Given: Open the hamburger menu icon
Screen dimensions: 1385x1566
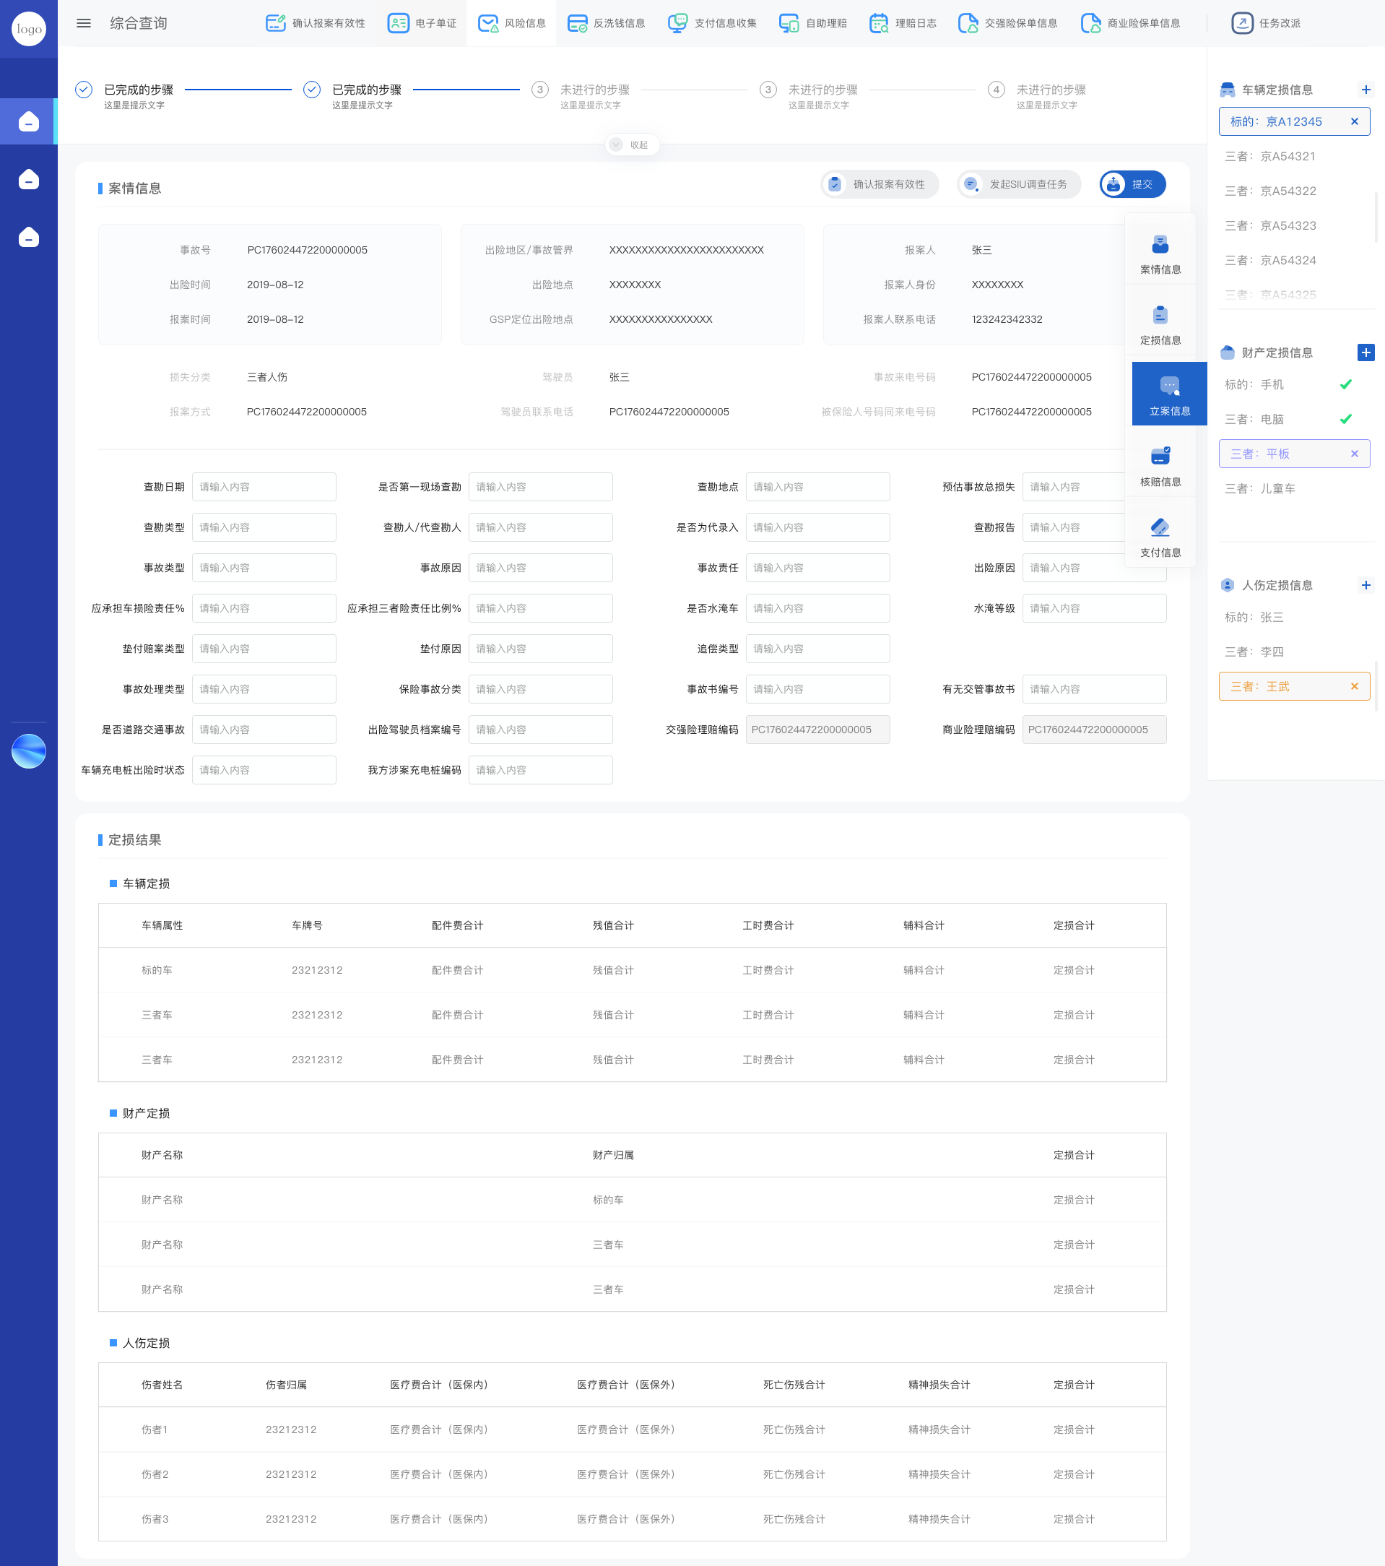Looking at the screenshot, I should [84, 23].
